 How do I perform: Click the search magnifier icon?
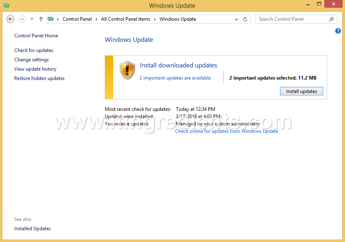point(332,19)
